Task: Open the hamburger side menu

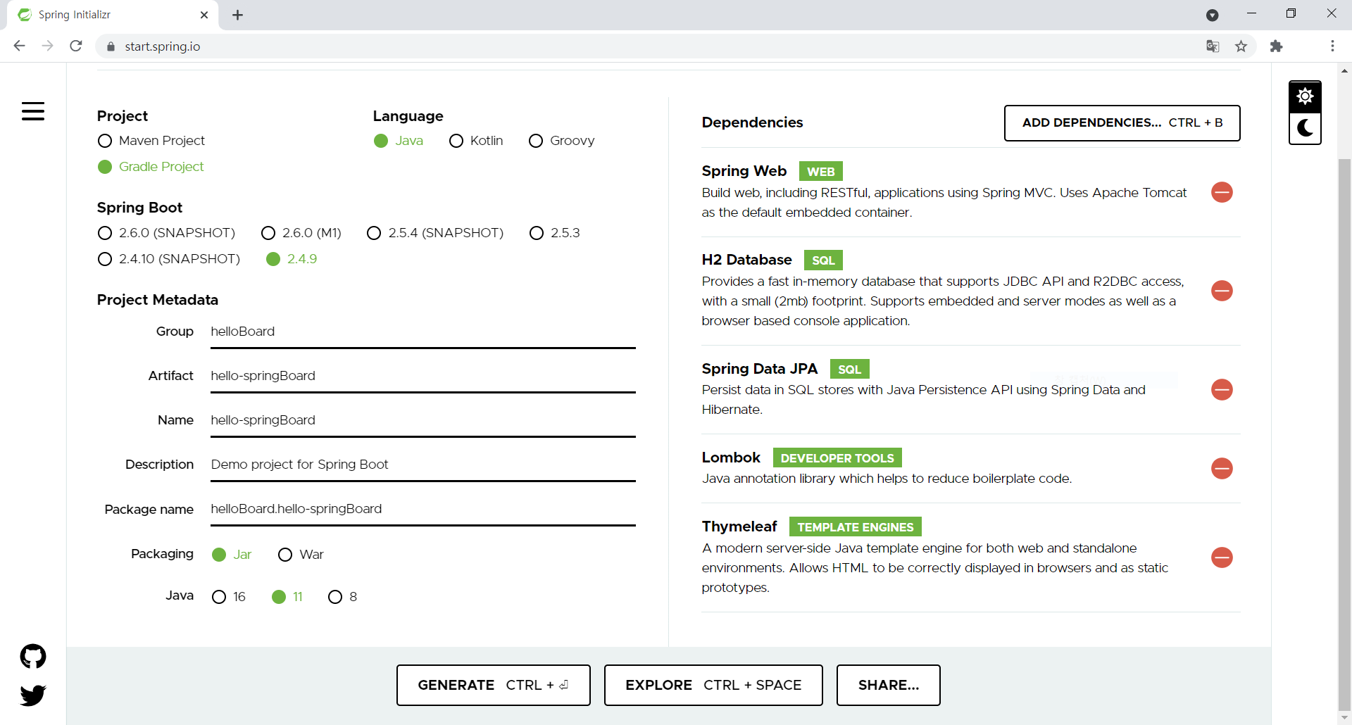Action: pyautogui.click(x=33, y=111)
